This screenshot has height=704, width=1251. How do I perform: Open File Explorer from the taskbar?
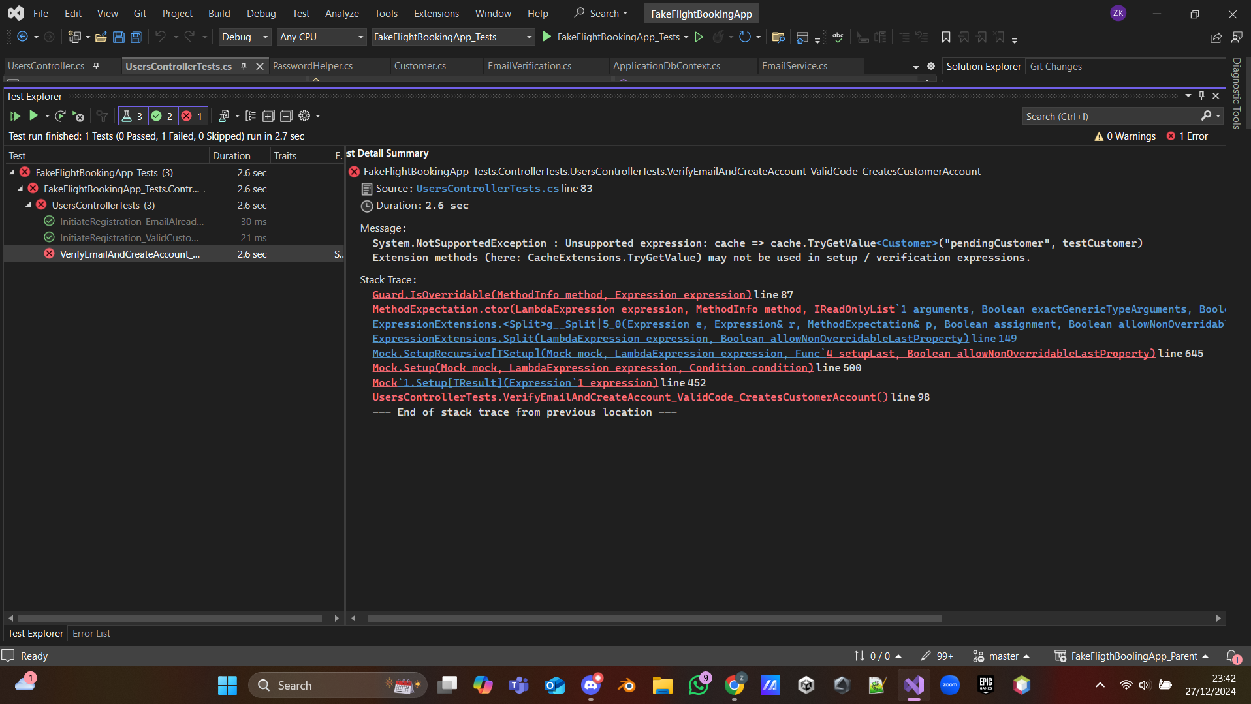pos(662,685)
